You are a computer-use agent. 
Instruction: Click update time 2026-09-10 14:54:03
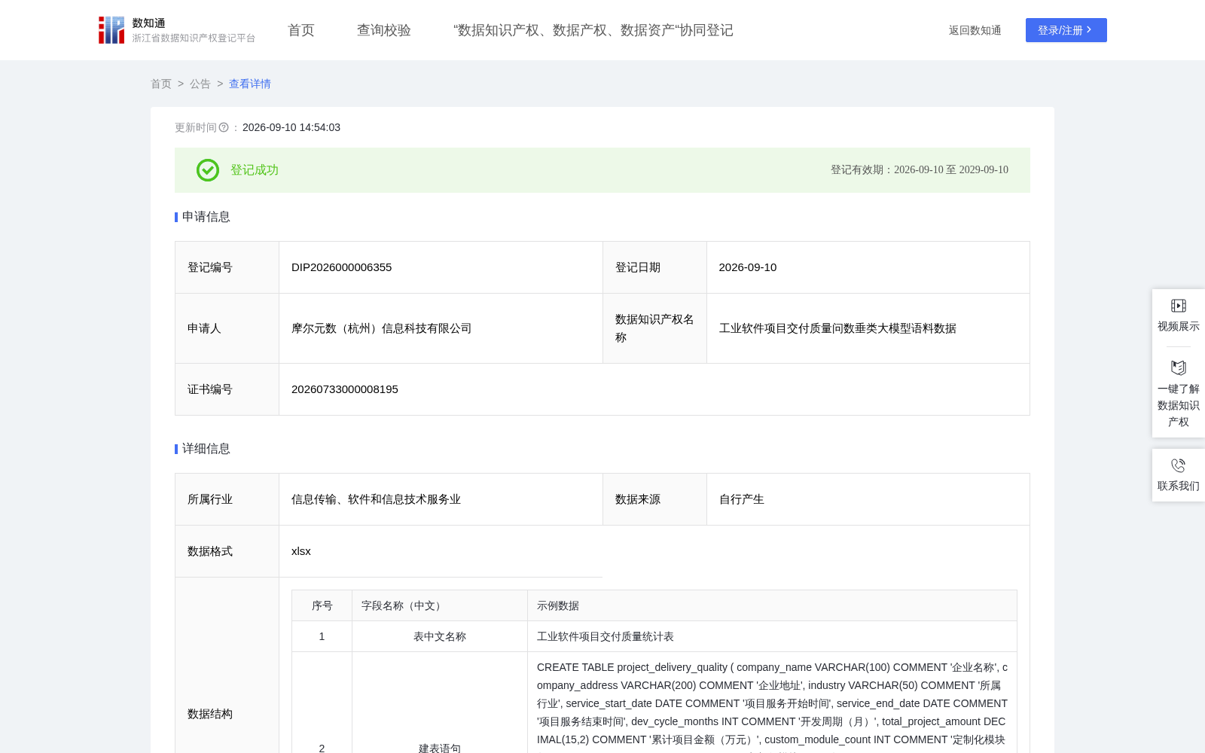[x=291, y=127]
